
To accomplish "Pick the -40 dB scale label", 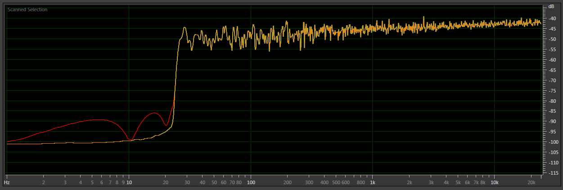I will click(x=552, y=18).
